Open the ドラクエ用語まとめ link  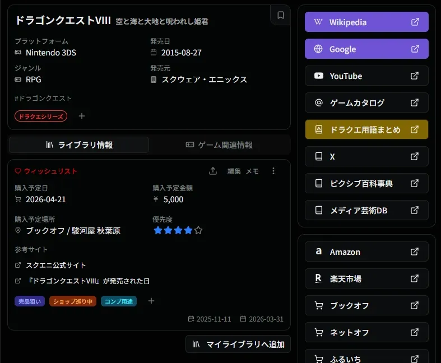[x=366, y=129]
